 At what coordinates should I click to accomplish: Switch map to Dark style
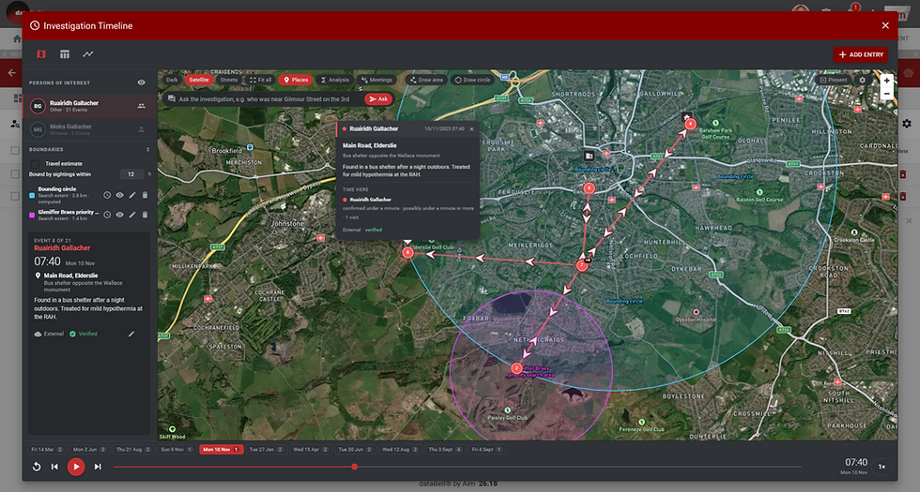point(172,80)
